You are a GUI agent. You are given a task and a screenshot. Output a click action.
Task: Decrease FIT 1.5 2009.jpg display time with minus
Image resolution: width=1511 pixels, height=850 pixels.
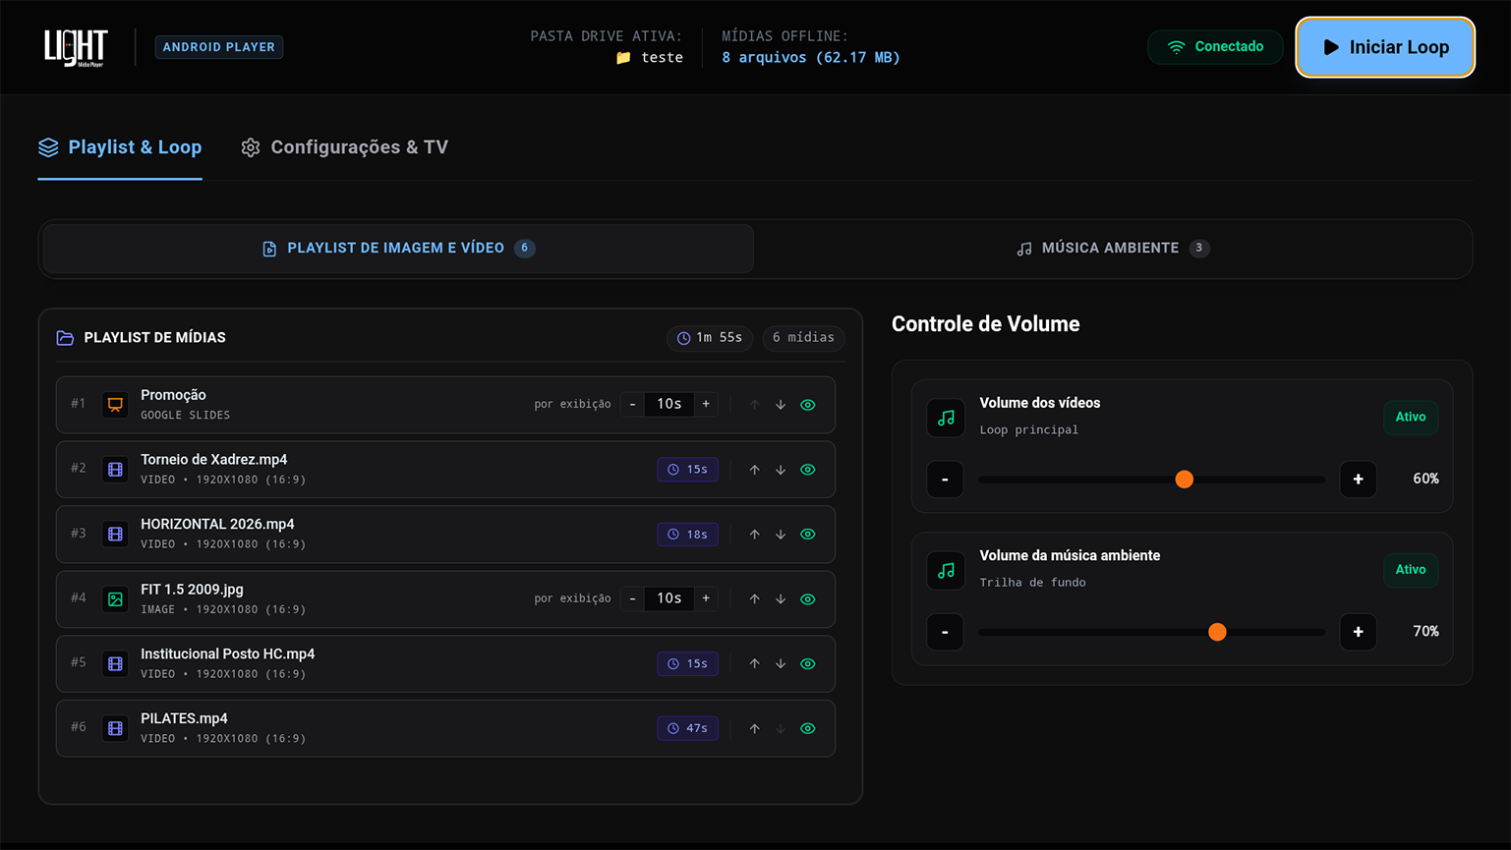pyautogui.click(x=632, y=599)
